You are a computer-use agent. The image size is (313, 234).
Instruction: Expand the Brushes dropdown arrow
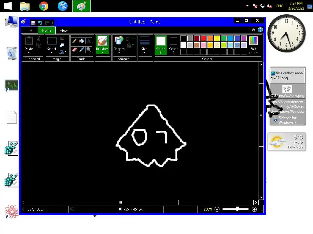[x=102, y=52]
